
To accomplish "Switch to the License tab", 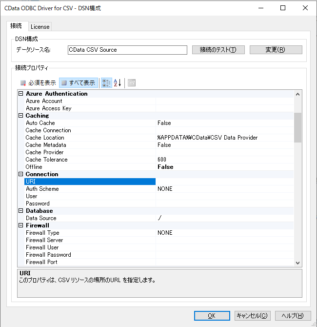I will click(x=40, y=27).
